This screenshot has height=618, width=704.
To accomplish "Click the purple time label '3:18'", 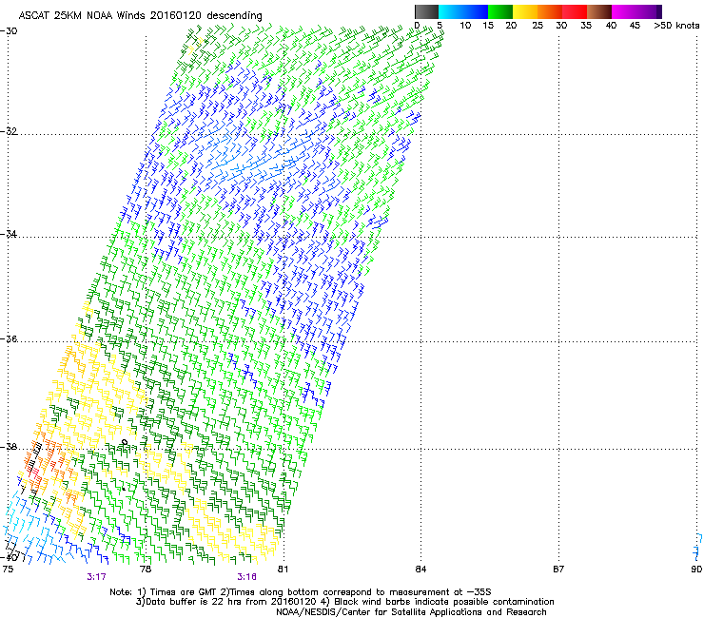I will pos(247,577).
